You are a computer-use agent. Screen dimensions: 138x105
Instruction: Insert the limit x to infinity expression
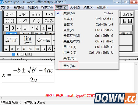28,40
